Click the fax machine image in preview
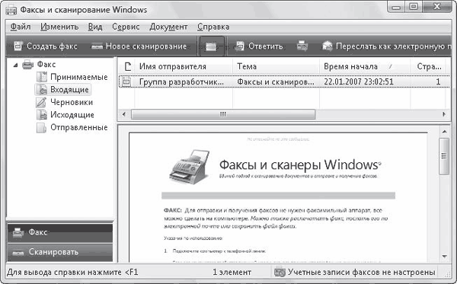Viewport: 457px width, 284px height. [190, 167]
